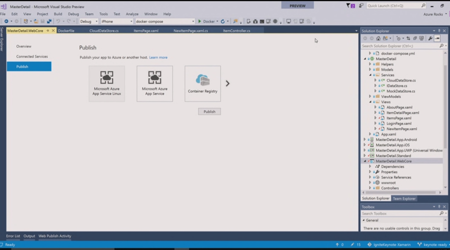Screen dimensions: 450x250
Task: Open the Debug configuration dropdown
Action: pos(89,21)
